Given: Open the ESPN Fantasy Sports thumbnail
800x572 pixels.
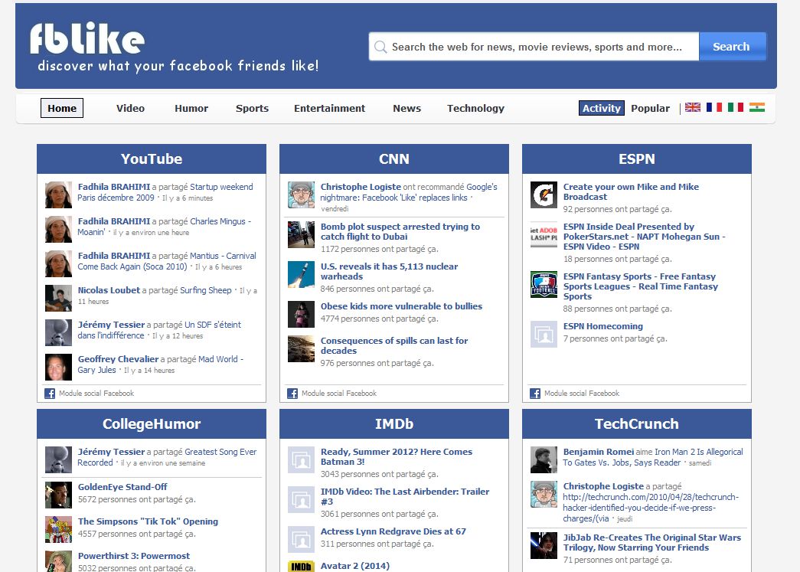Looking at the screenshot, I should pyautogui.click(x=544, y=285).
